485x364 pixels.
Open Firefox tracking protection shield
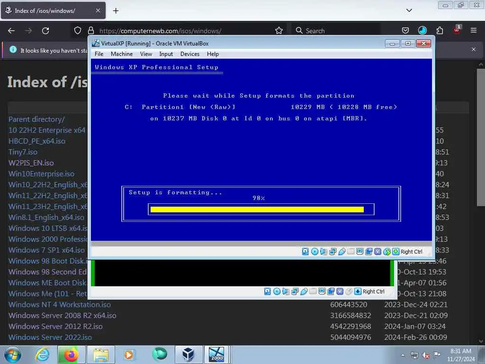tap(78, 31)
